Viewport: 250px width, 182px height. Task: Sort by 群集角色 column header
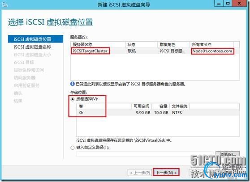[x=174, y=45]
